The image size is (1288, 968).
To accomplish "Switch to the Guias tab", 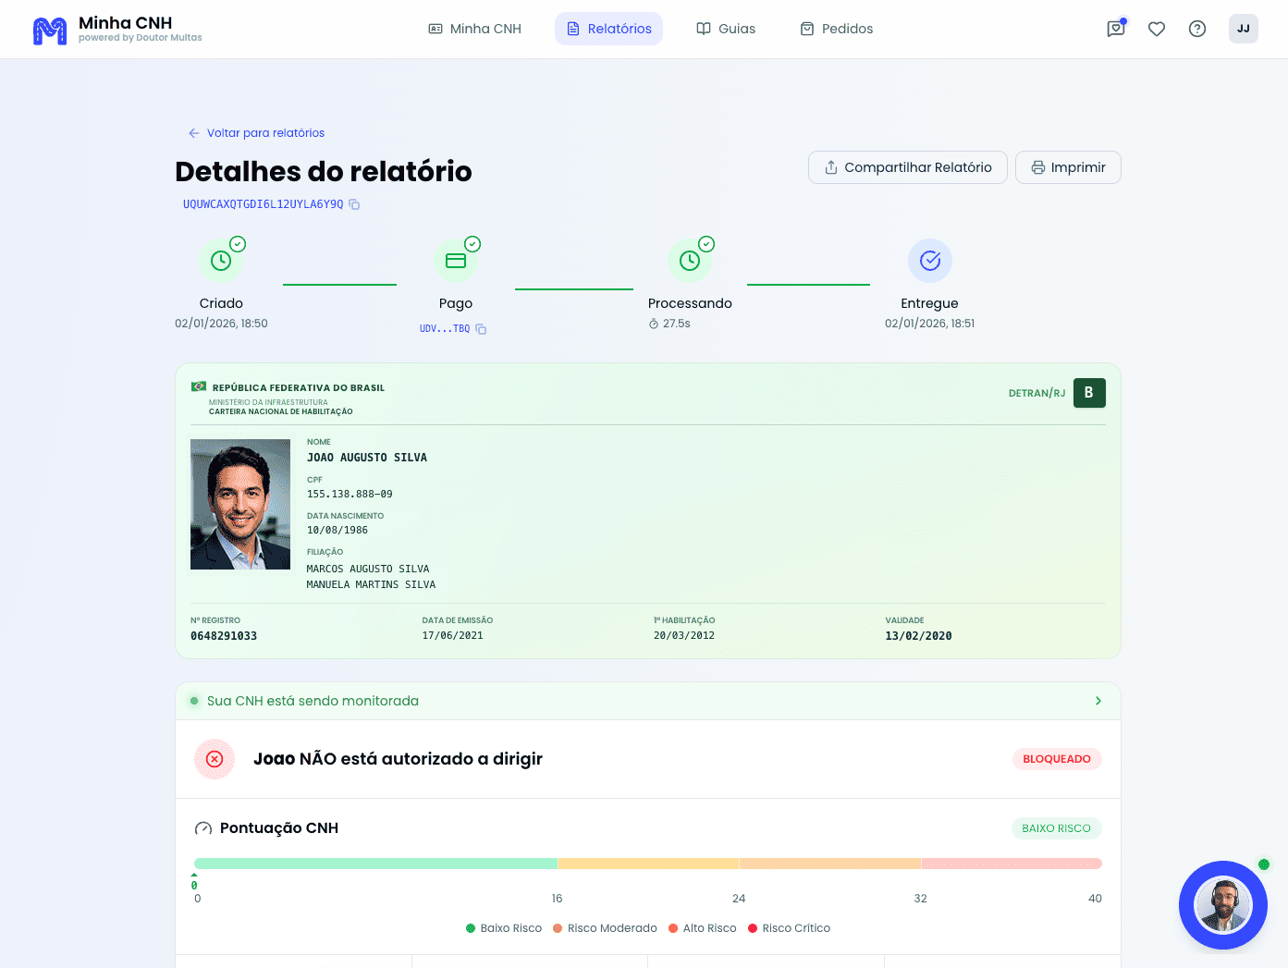I will pos(726,29).
